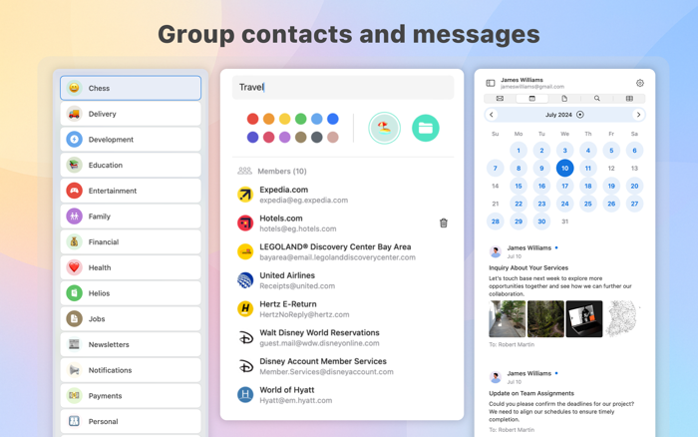This screenshot has width=698, height=437.
Task: Open Walt Disney World Reservations member
Action: point(343,337)
